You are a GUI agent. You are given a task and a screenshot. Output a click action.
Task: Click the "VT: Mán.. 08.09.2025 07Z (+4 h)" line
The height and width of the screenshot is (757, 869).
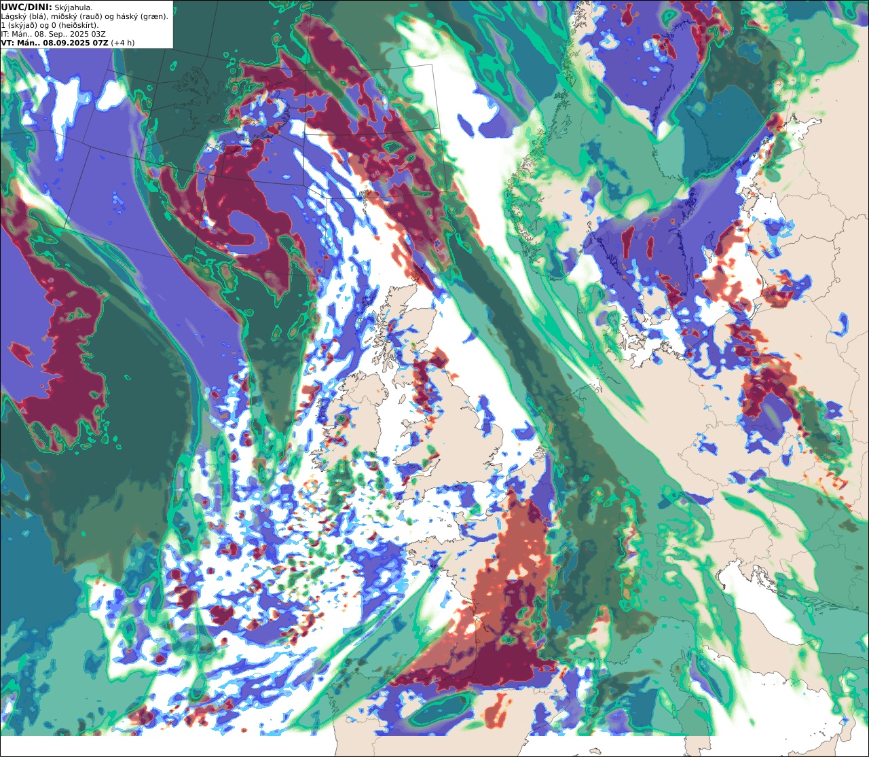(x=68, y=43)
